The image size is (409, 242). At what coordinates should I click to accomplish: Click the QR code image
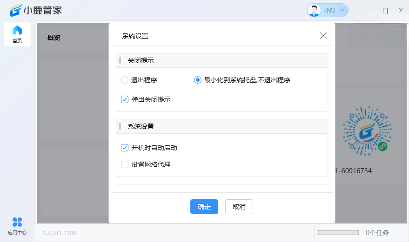point(367,131)
